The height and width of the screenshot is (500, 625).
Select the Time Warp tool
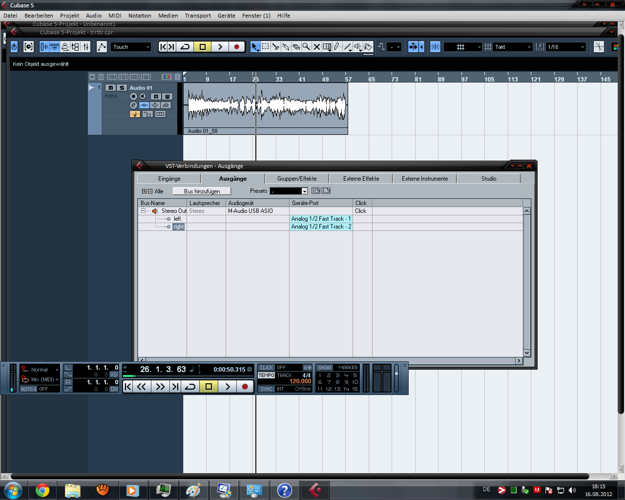[x=327, y=46]
